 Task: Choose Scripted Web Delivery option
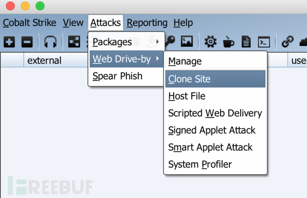(215, 113)
